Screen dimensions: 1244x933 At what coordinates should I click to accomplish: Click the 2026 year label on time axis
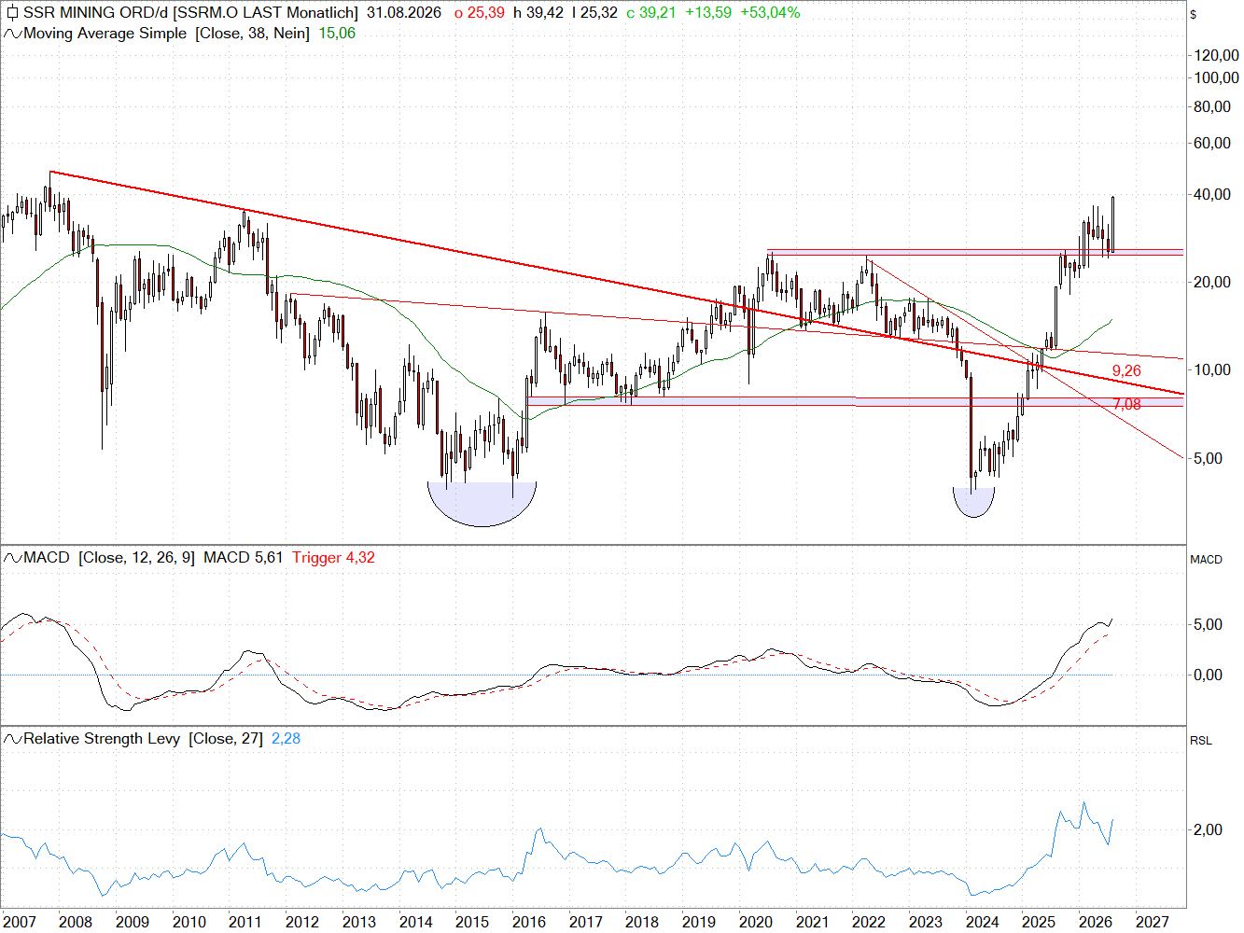[1096, 922]
